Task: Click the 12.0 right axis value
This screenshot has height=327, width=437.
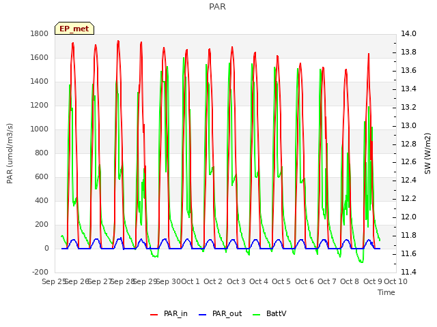Action: 408,217
